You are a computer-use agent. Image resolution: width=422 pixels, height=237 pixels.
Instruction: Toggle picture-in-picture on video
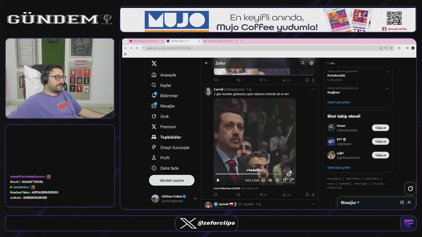(285, 180)
